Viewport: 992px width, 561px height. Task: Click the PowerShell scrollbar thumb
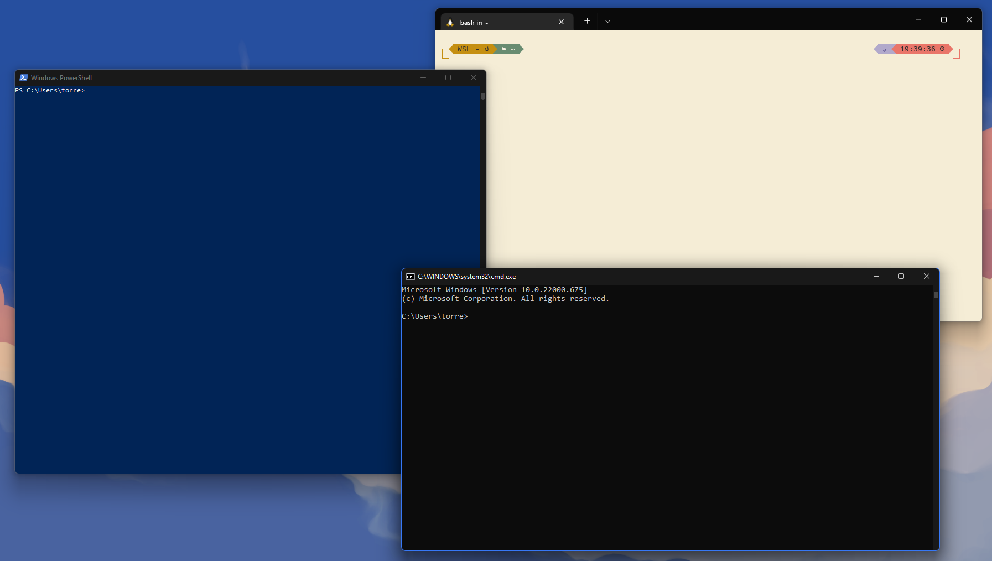click(483, 96)
